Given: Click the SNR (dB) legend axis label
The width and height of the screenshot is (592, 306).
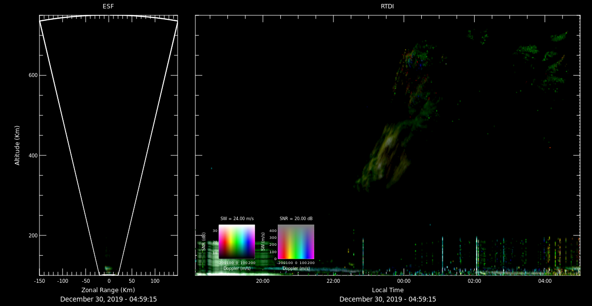Looking at the screenshot, I should point(204,241).
